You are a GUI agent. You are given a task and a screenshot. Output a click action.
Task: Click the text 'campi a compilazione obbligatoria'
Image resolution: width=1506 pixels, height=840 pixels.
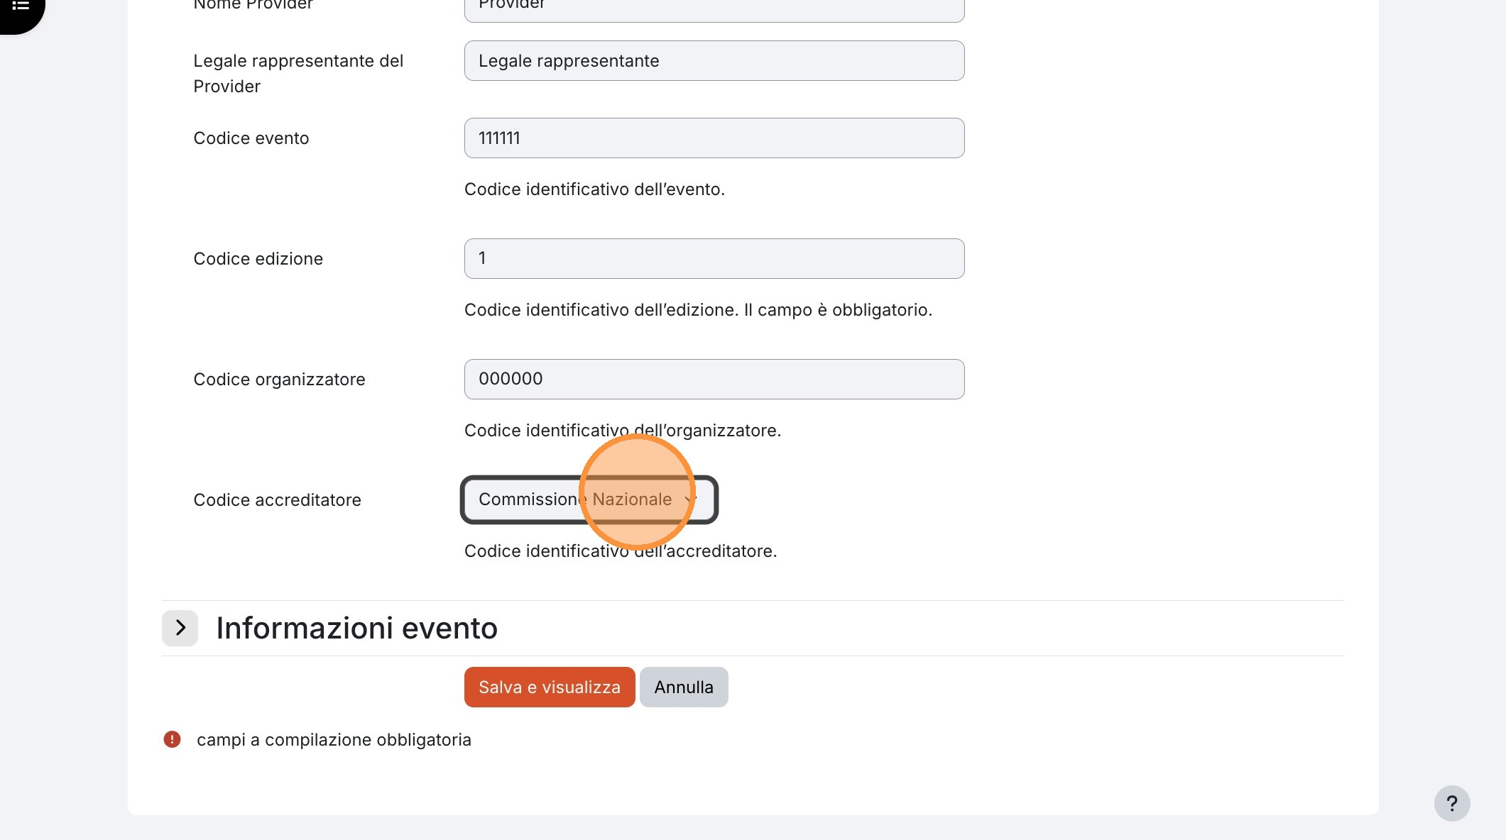(334, 740)
